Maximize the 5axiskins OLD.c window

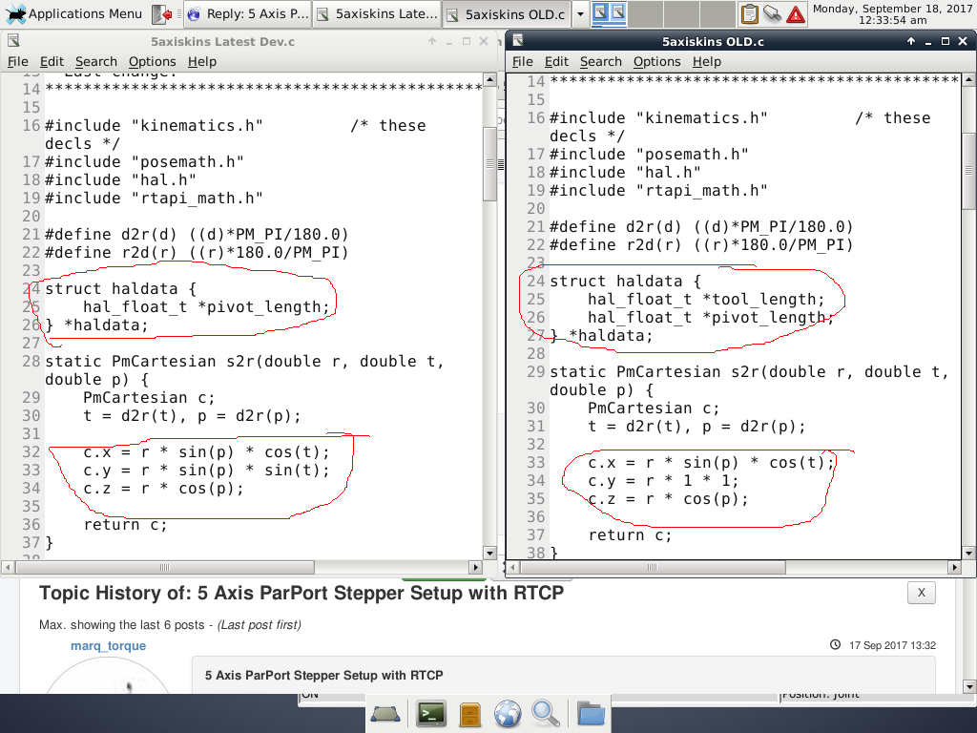[946, 41]
